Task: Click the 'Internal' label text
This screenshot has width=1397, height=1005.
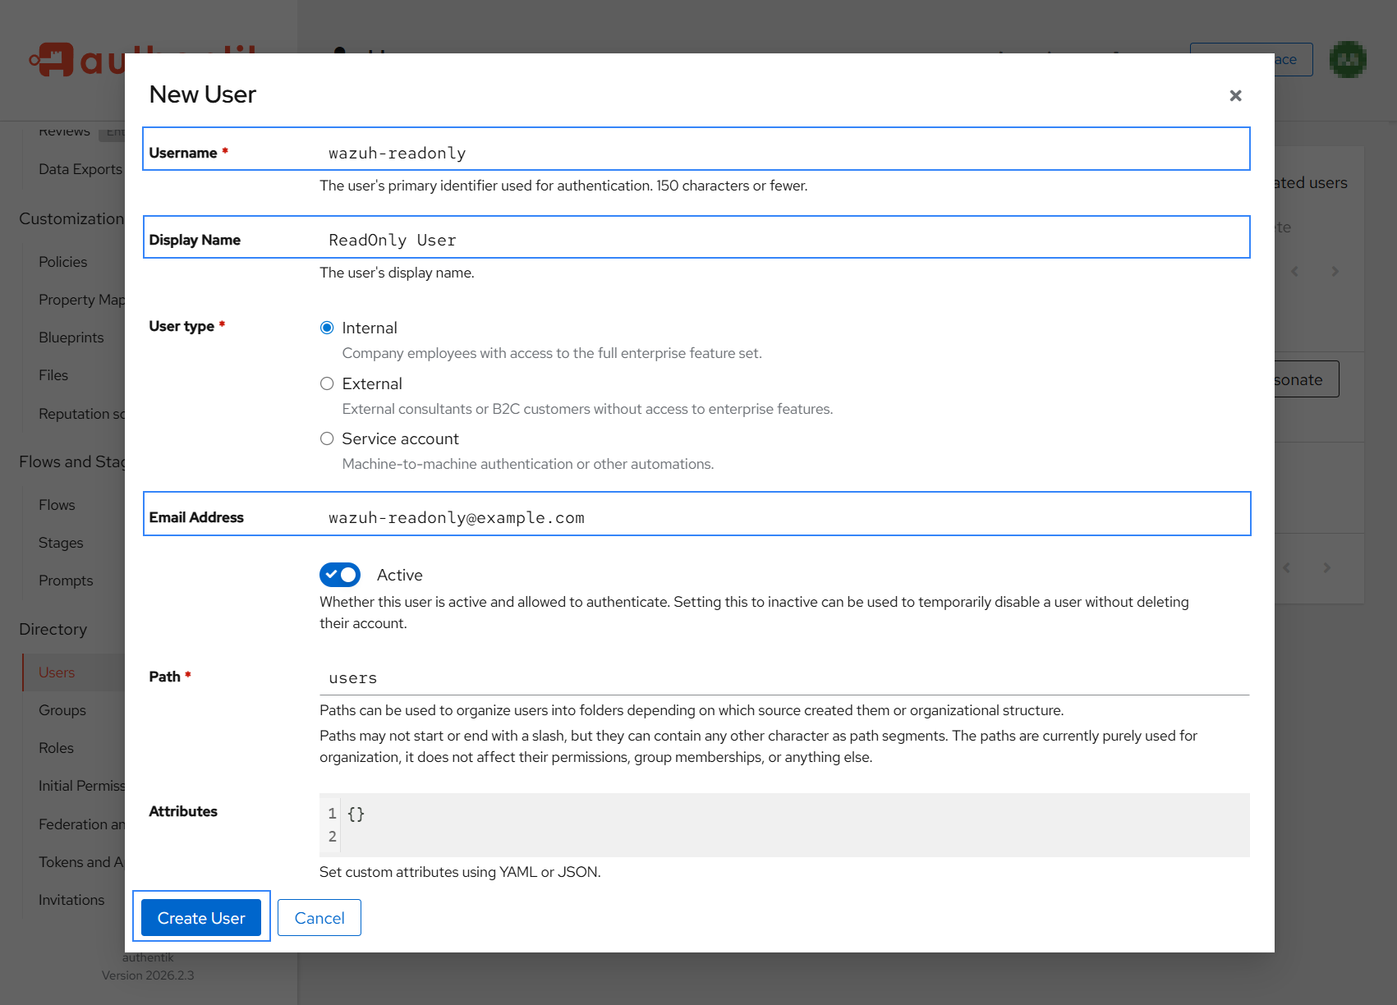Action: click(x=370, y=328)
